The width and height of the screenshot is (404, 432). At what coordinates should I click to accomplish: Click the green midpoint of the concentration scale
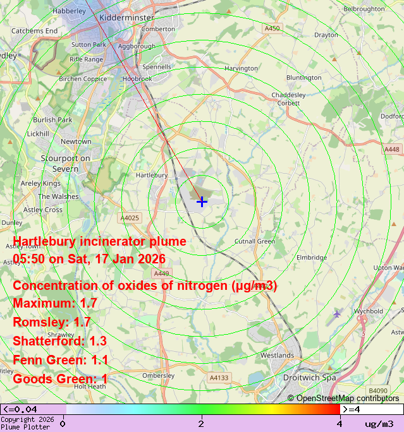(x=201, y=409)
